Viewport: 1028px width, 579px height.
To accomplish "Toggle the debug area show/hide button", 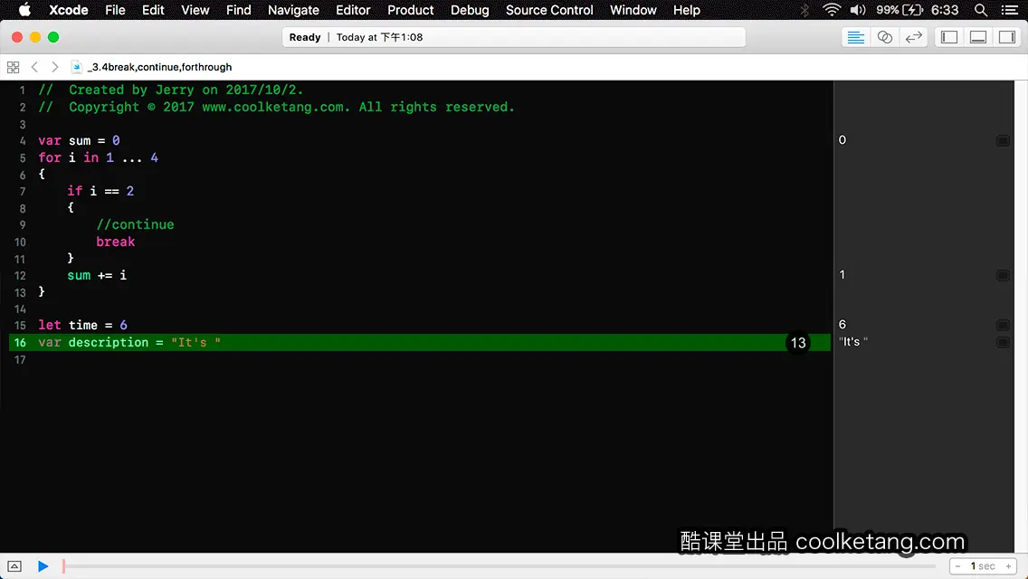I will [14, 566].
